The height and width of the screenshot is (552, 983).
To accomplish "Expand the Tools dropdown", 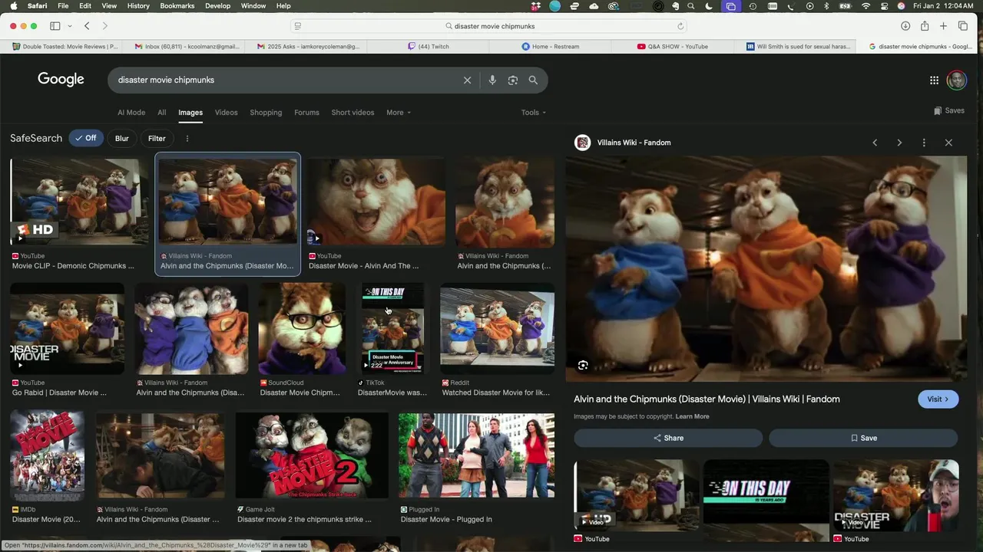I will click(x=534, y=113).
